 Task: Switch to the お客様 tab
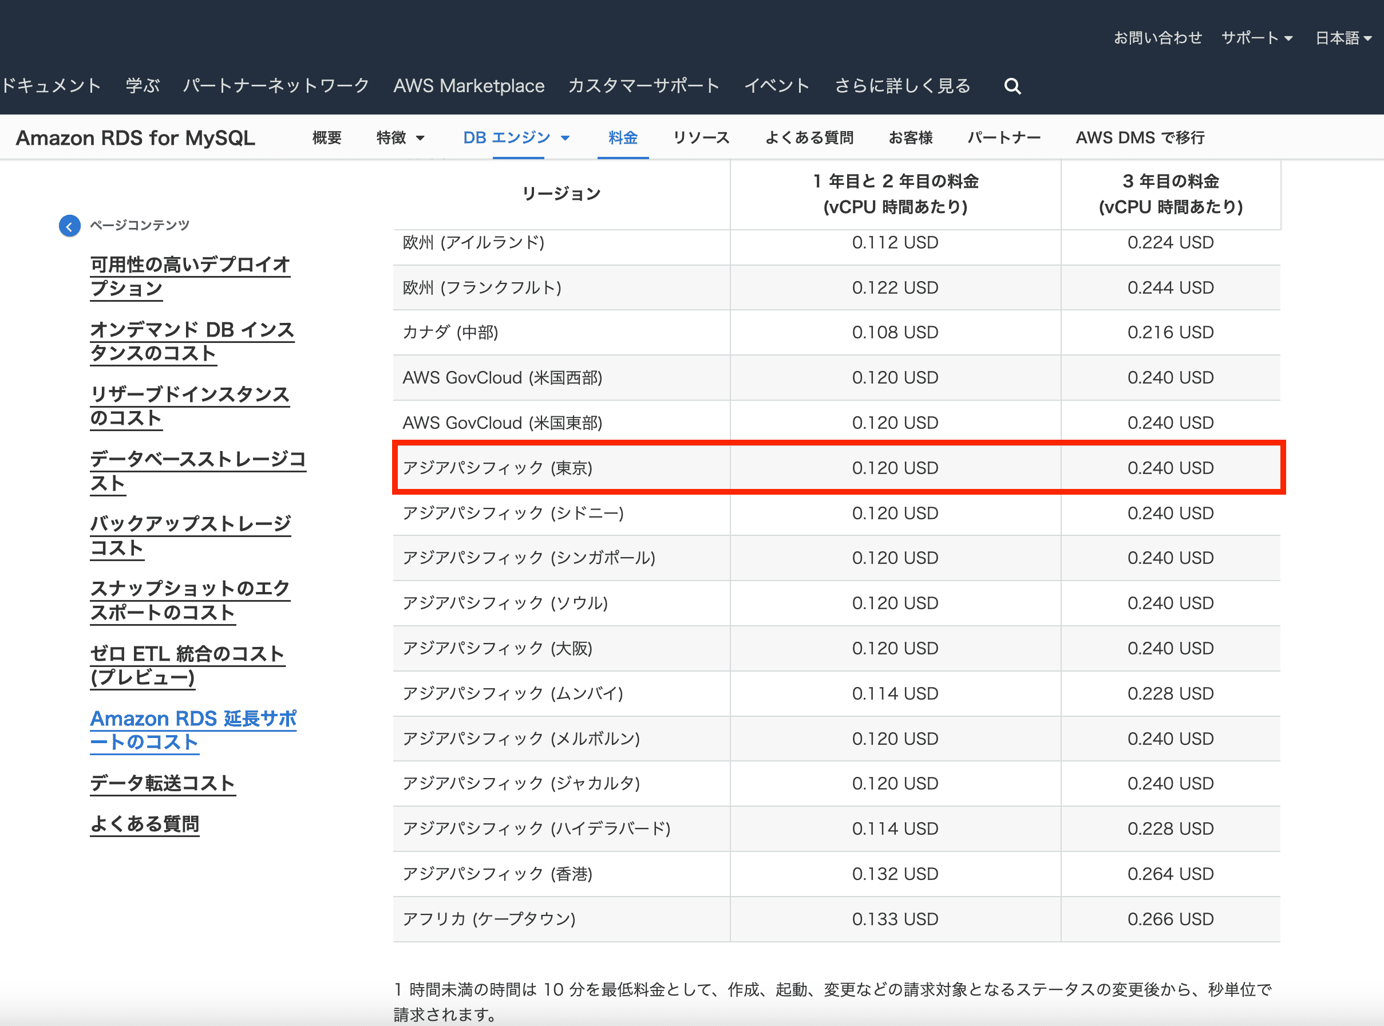tap(910, 138)
